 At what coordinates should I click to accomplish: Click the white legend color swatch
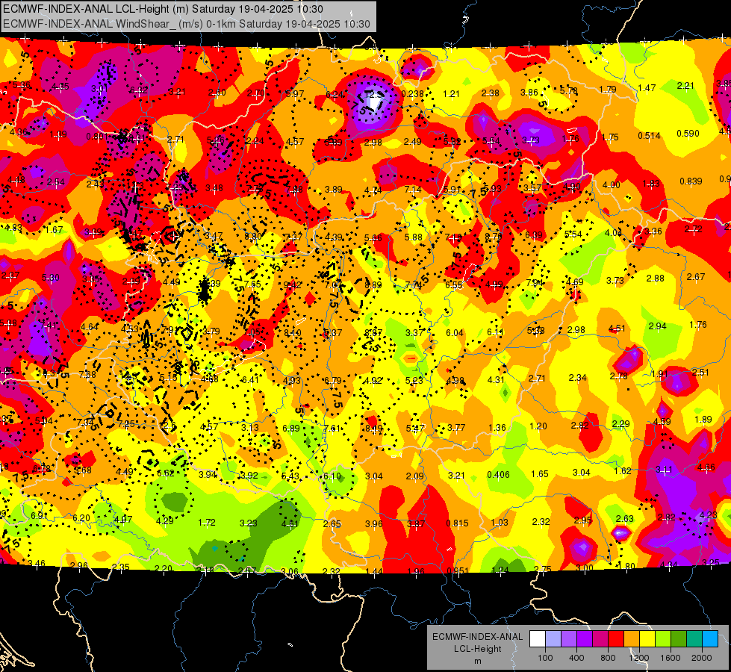(x=538, y=638)
